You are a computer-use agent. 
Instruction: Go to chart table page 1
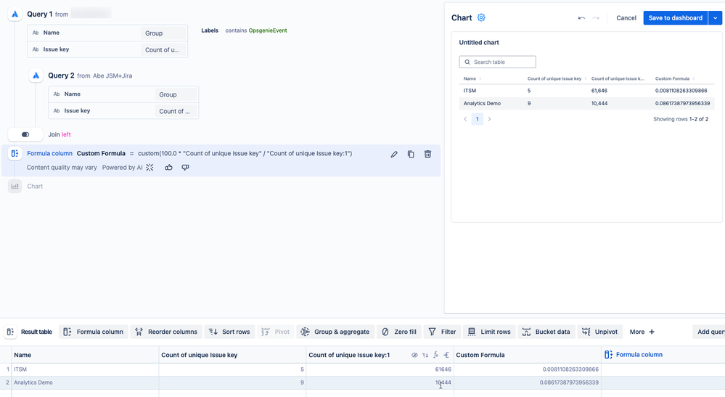click(x=478, y=119)
